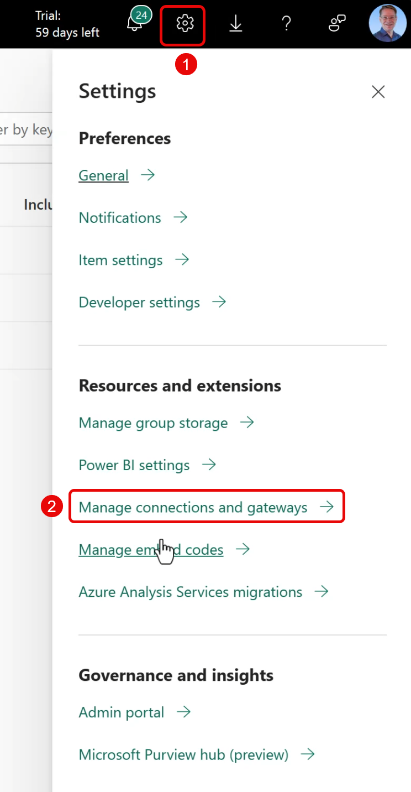This screenshot has width=411, height=792.
Task: Select Manage group storage
Action: click(x=153, y=423)
